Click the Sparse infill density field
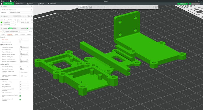203x110 pixels. pyautogui.click(x=24, y=67)
